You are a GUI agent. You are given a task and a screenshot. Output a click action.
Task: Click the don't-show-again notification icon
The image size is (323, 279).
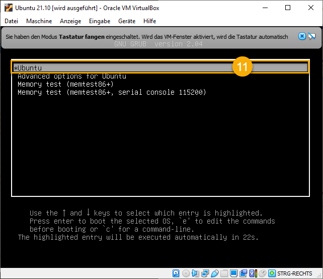[x=311, y=36]
